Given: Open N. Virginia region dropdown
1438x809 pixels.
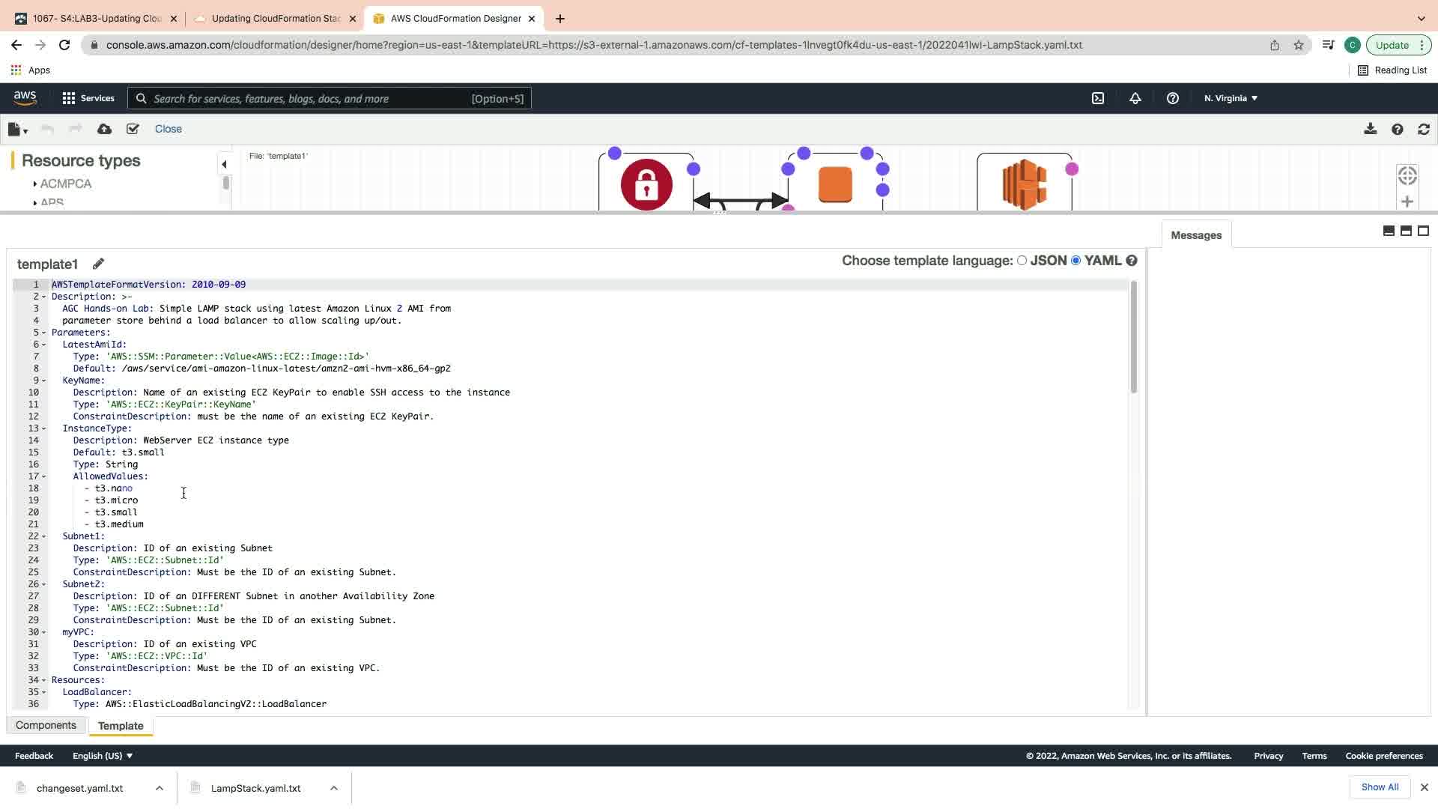Looking at the screenshot, I should point(1231,98).
